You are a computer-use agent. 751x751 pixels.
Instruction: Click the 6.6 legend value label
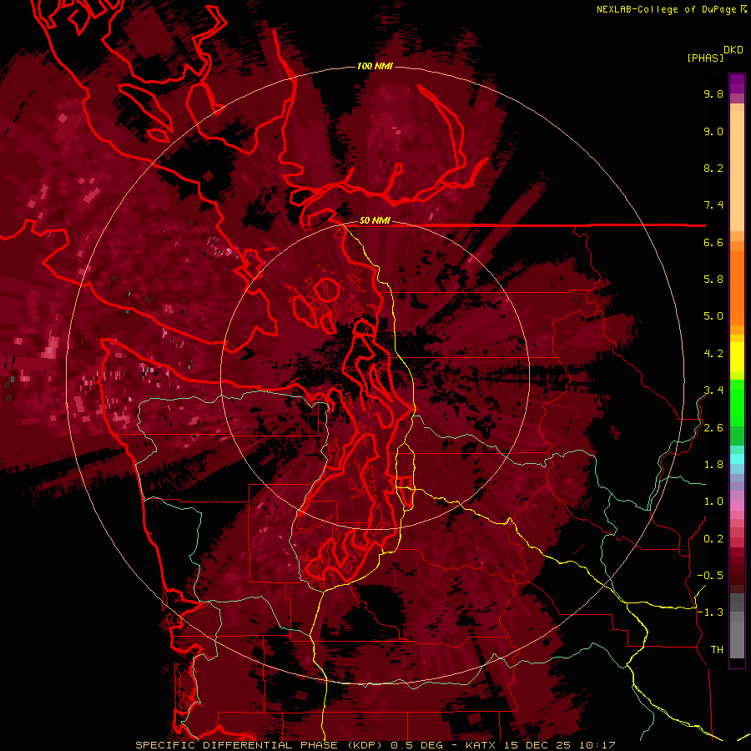[713, 242]
